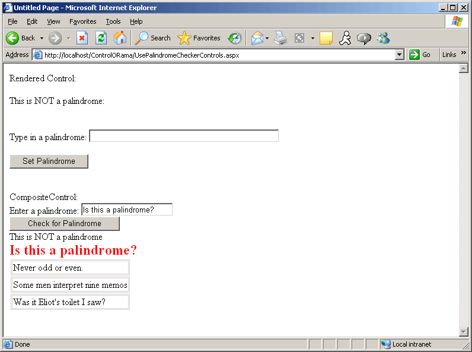This screenshot has width=472, height=352.
Task: Open the Help menu
Action: (x=136, y=21)
